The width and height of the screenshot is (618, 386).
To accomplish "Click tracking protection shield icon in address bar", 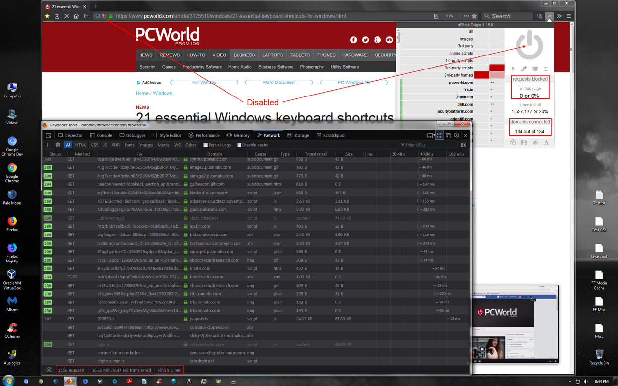I will tap(104, 16).
